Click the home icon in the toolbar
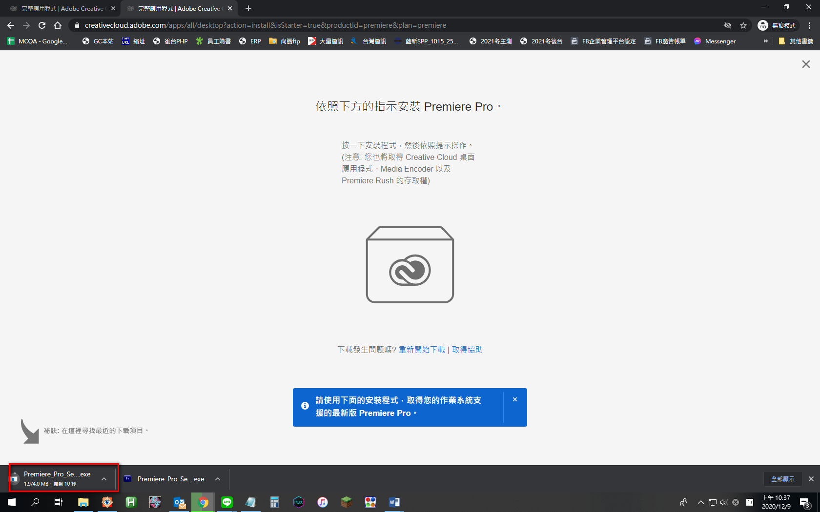820x512 pixels. 58,25
